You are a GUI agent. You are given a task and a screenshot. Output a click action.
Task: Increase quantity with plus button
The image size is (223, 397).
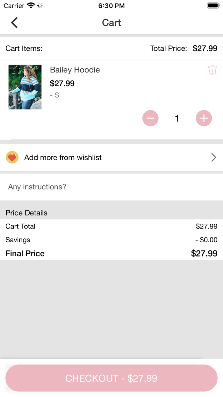coord(204,118)
